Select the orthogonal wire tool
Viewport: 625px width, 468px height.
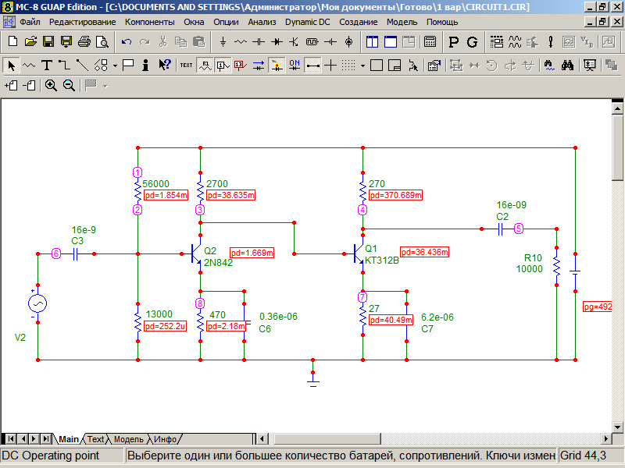click(x=65, y=65)
